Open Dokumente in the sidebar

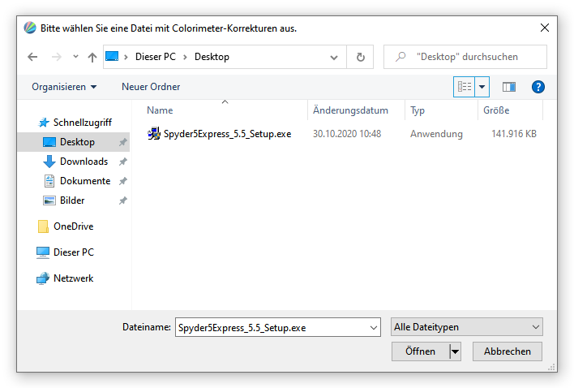[x=85, y=181]
